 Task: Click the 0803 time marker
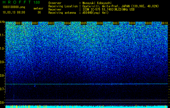click(51, 23)
